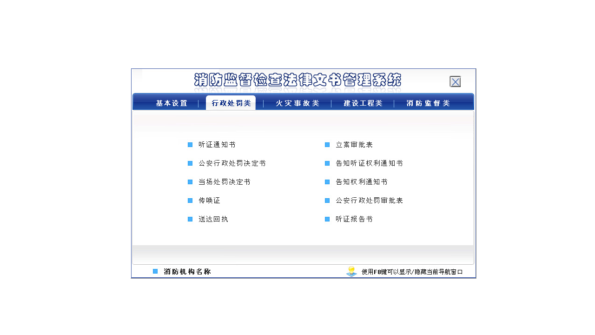Click the blue square icon beside 消防机构名称
The width and height of the screenshot is (595, 335).
155,270
